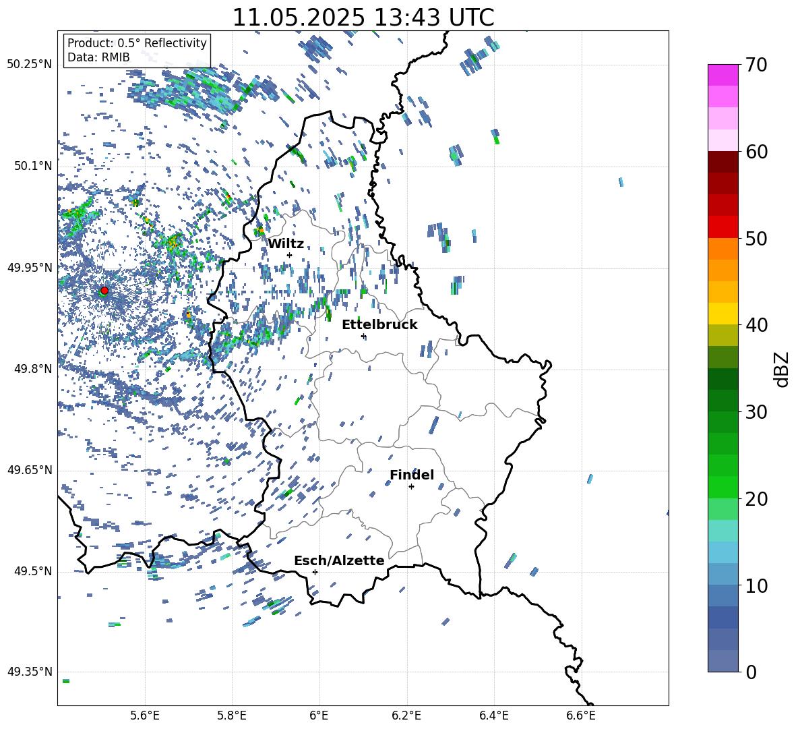Image resolution: width=798 pixels, height=729 pixels.
Task: Click the colorbar tick label 30
Action: (757, 412)
